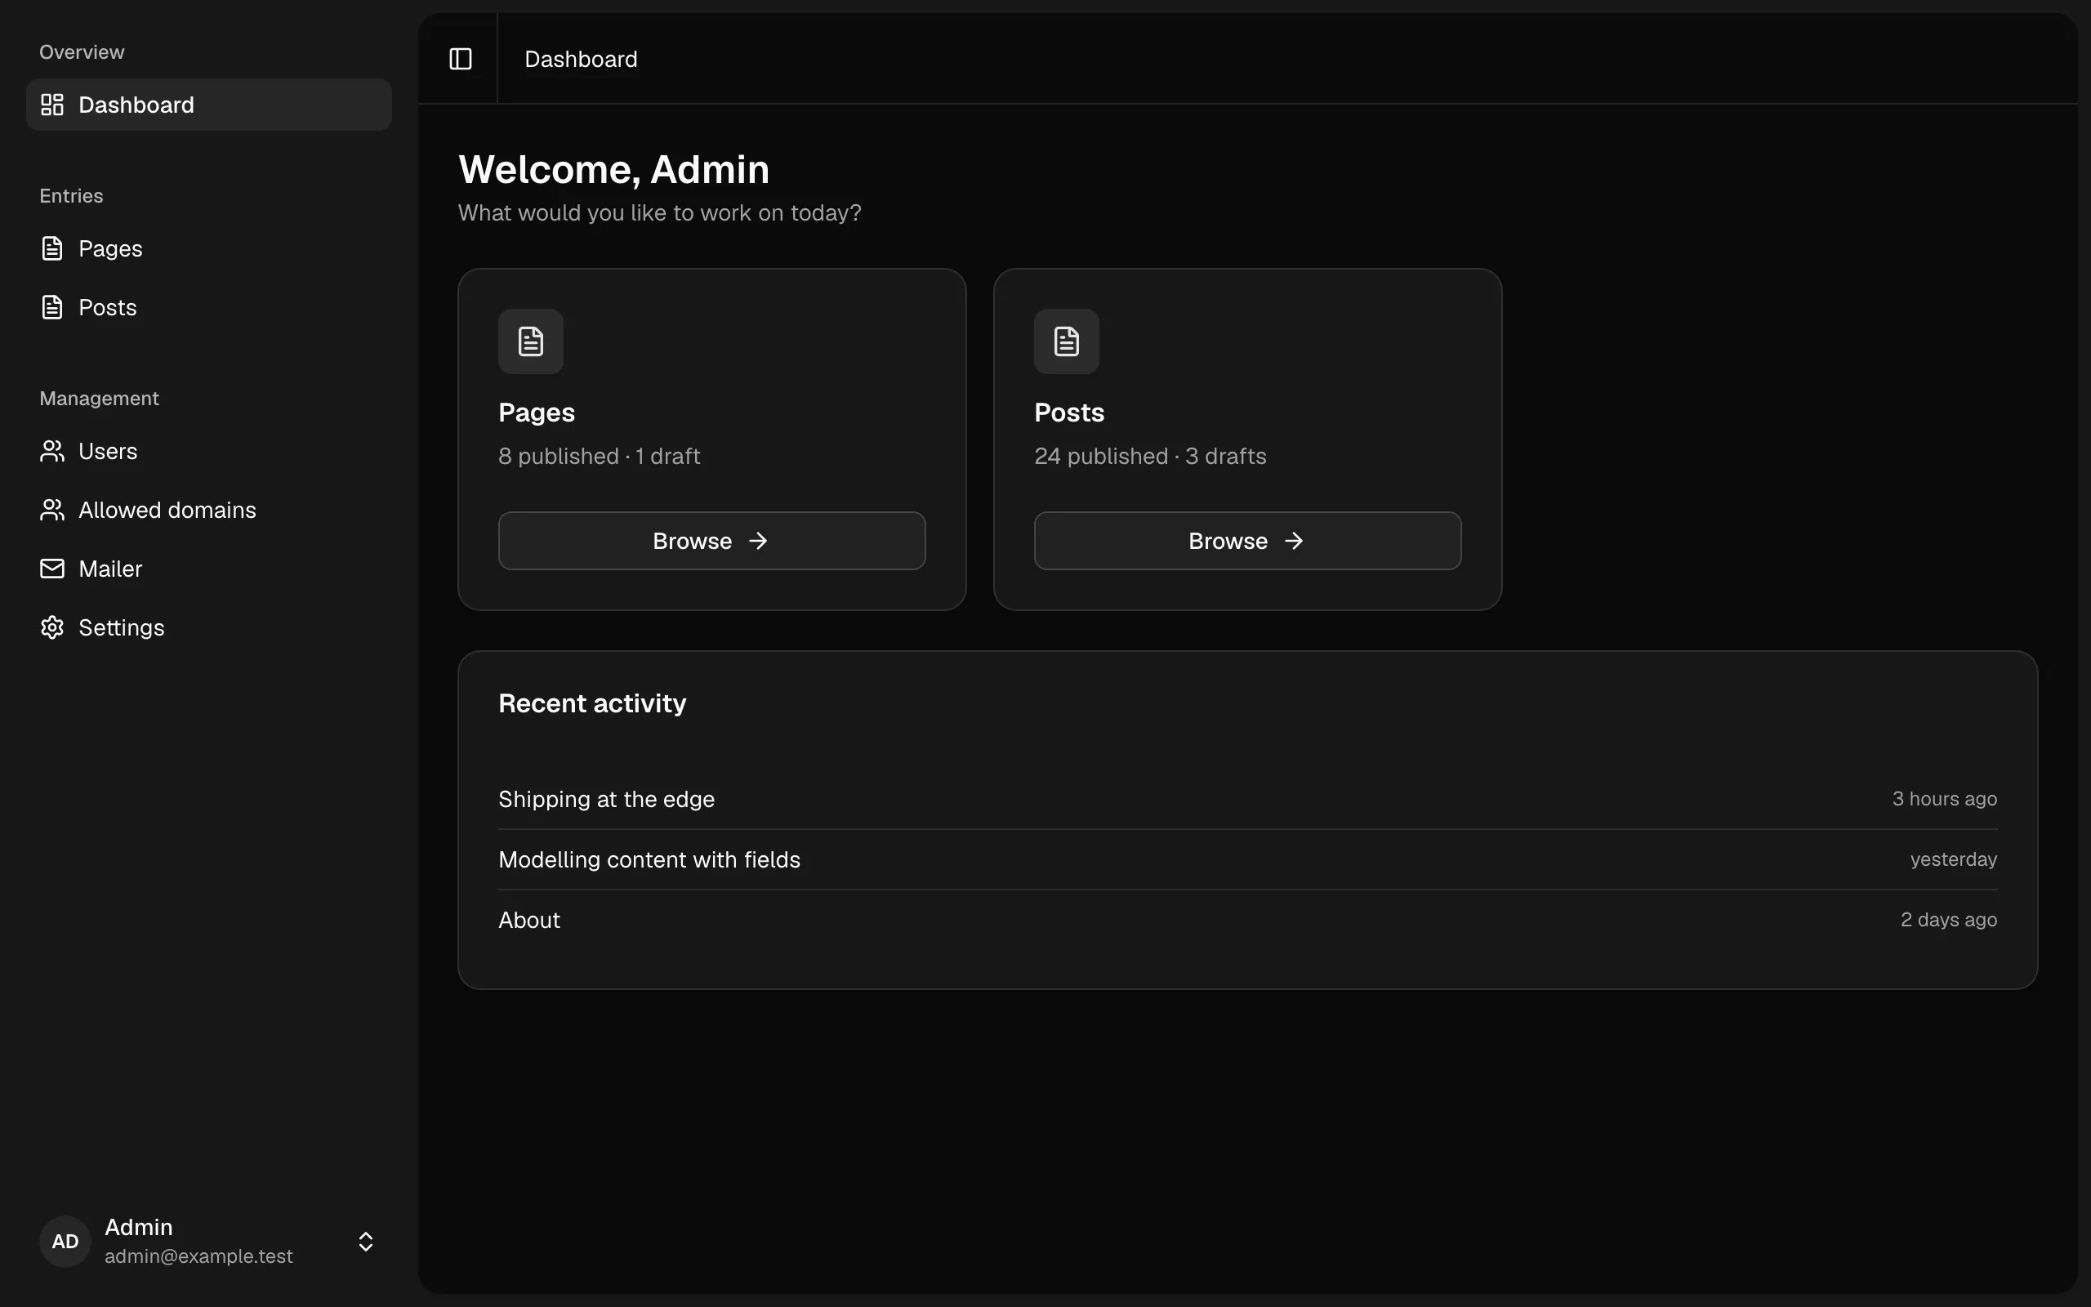Click the '2 days ago' timestamp
The height and width of the screenshot is (1307, 2091).
coord(1948,920)
